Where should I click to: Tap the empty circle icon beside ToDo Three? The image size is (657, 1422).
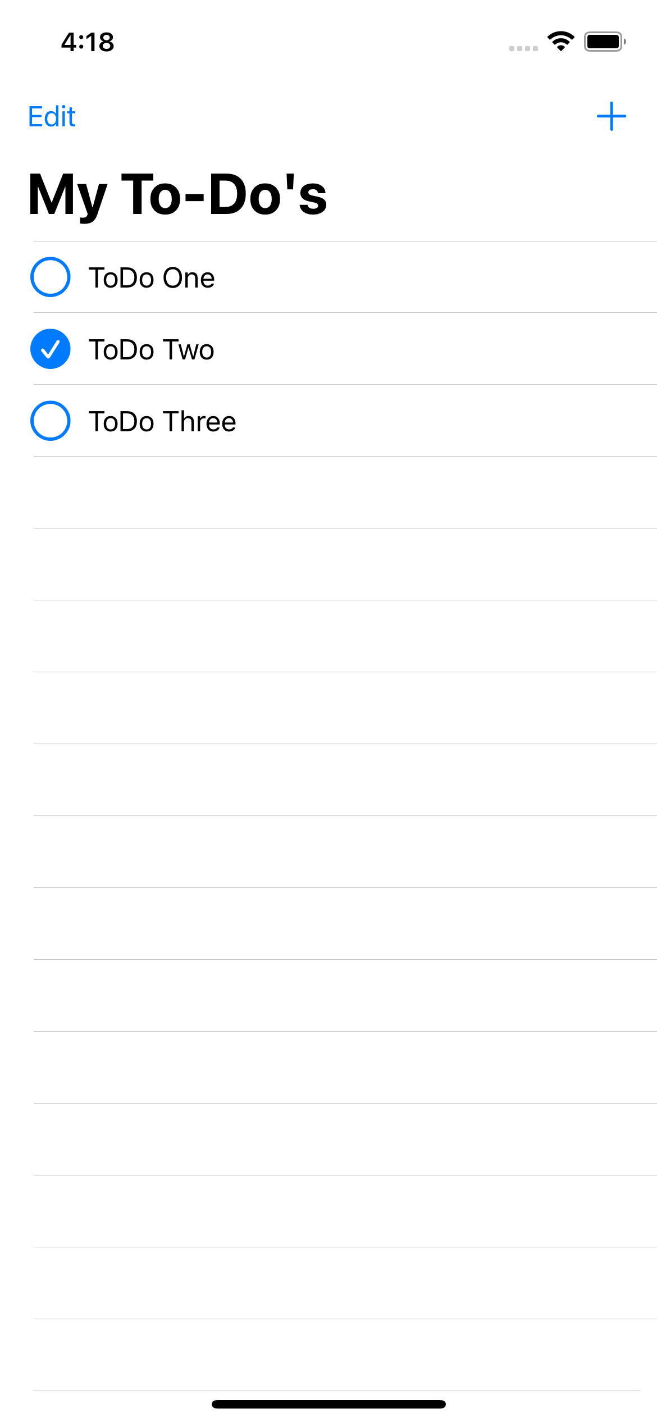tap(50, 421)
